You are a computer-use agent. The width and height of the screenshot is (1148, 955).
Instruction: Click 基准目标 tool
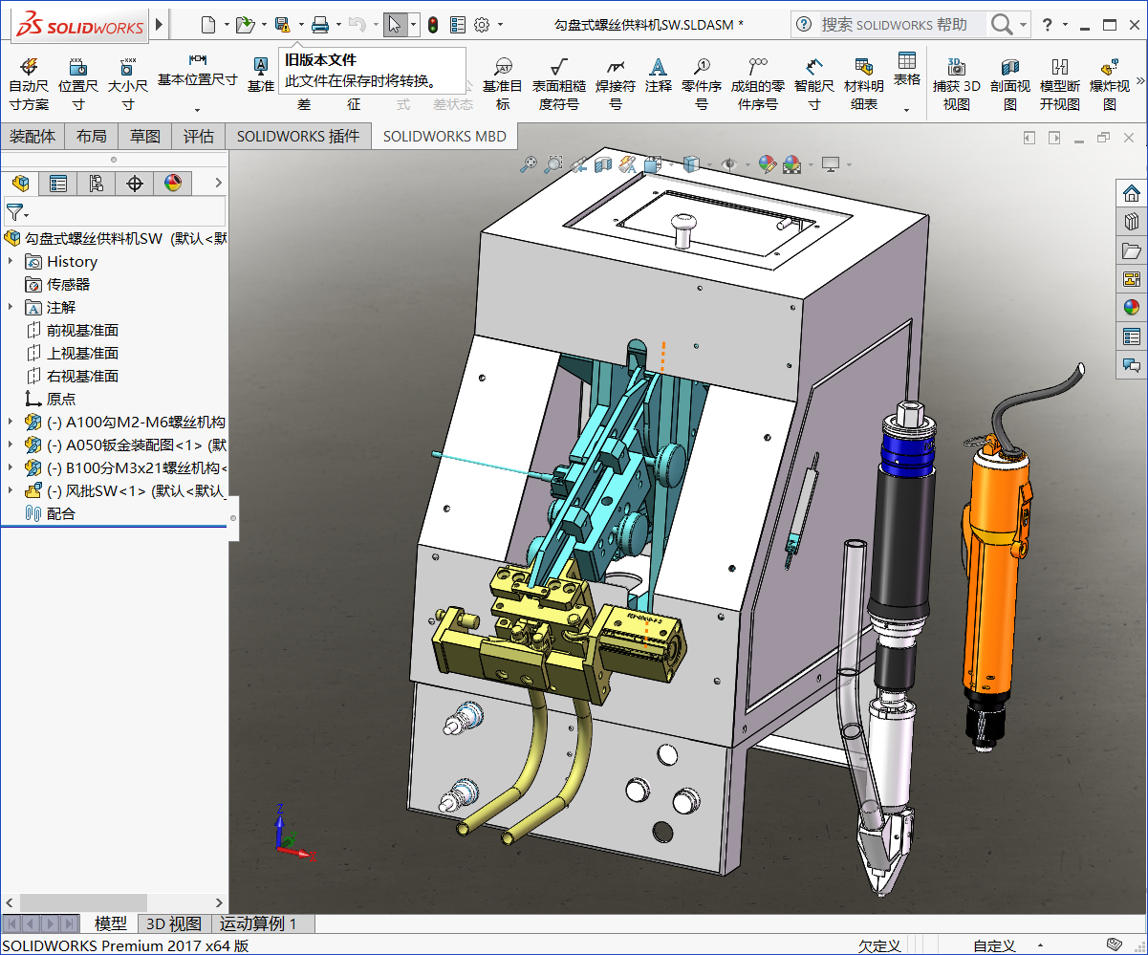pyautogui.click(x=503, y=83)
